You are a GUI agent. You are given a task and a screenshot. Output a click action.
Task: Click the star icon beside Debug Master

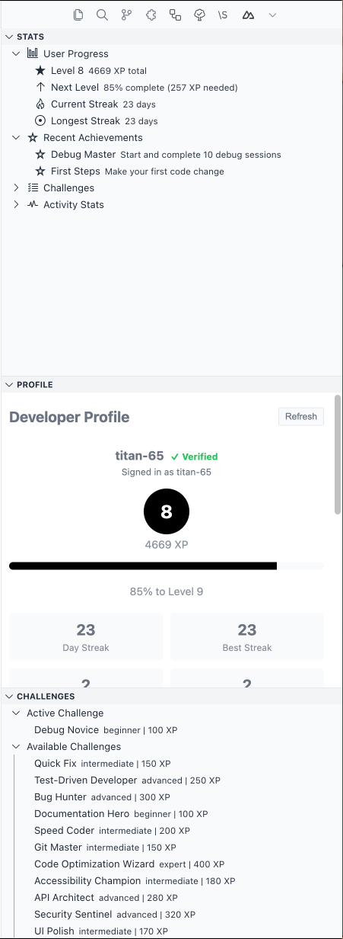point(40,154)
